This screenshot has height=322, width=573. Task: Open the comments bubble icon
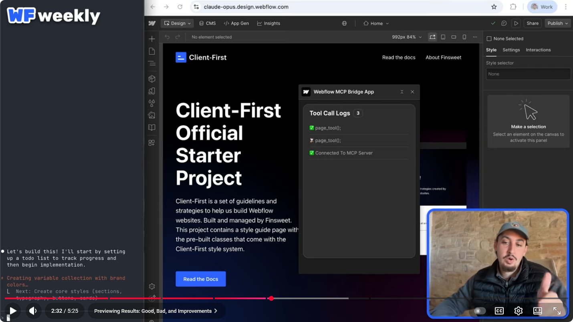[x=504, y=23]
